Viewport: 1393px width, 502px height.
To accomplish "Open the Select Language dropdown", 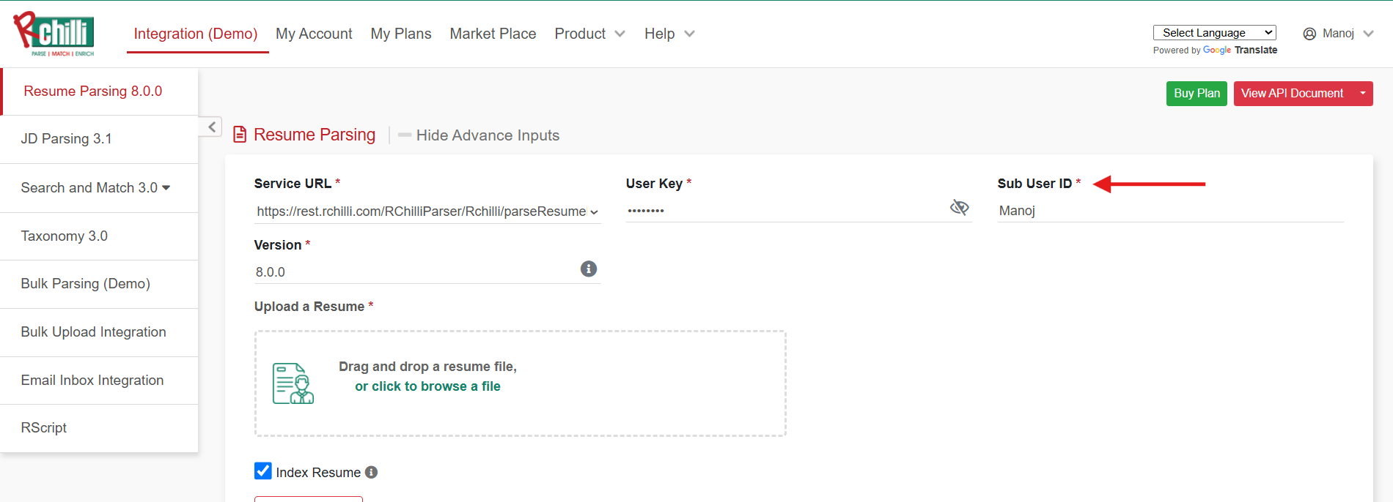I will [x=1214, y=32].
